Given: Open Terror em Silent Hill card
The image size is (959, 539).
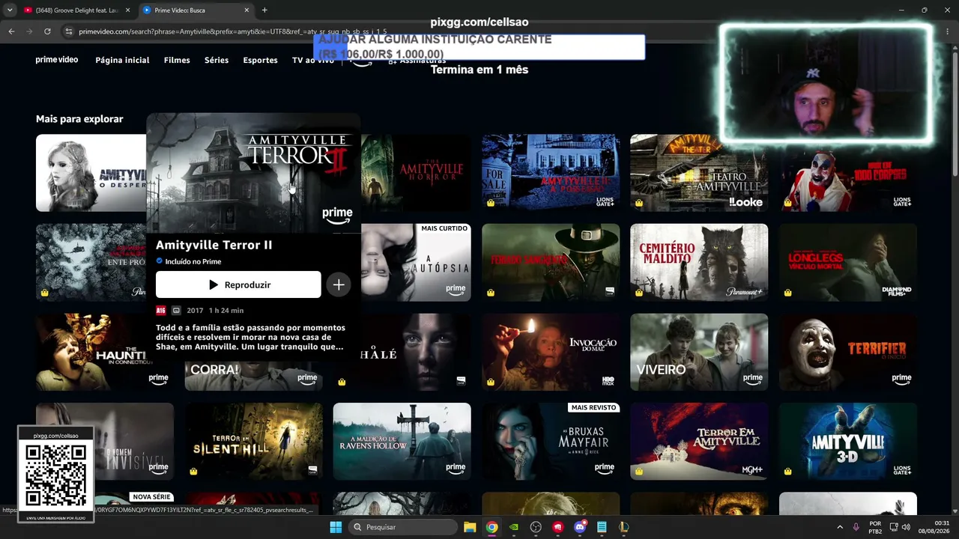Looking at the screenshot, I should [254, 442].
